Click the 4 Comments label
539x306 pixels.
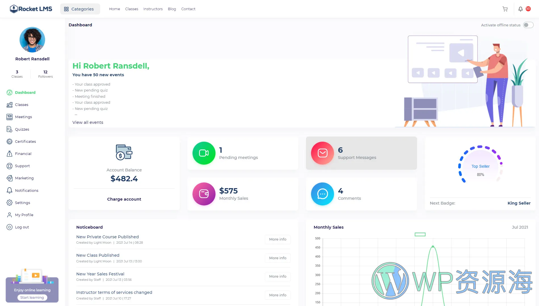click(x=349, y=198)
